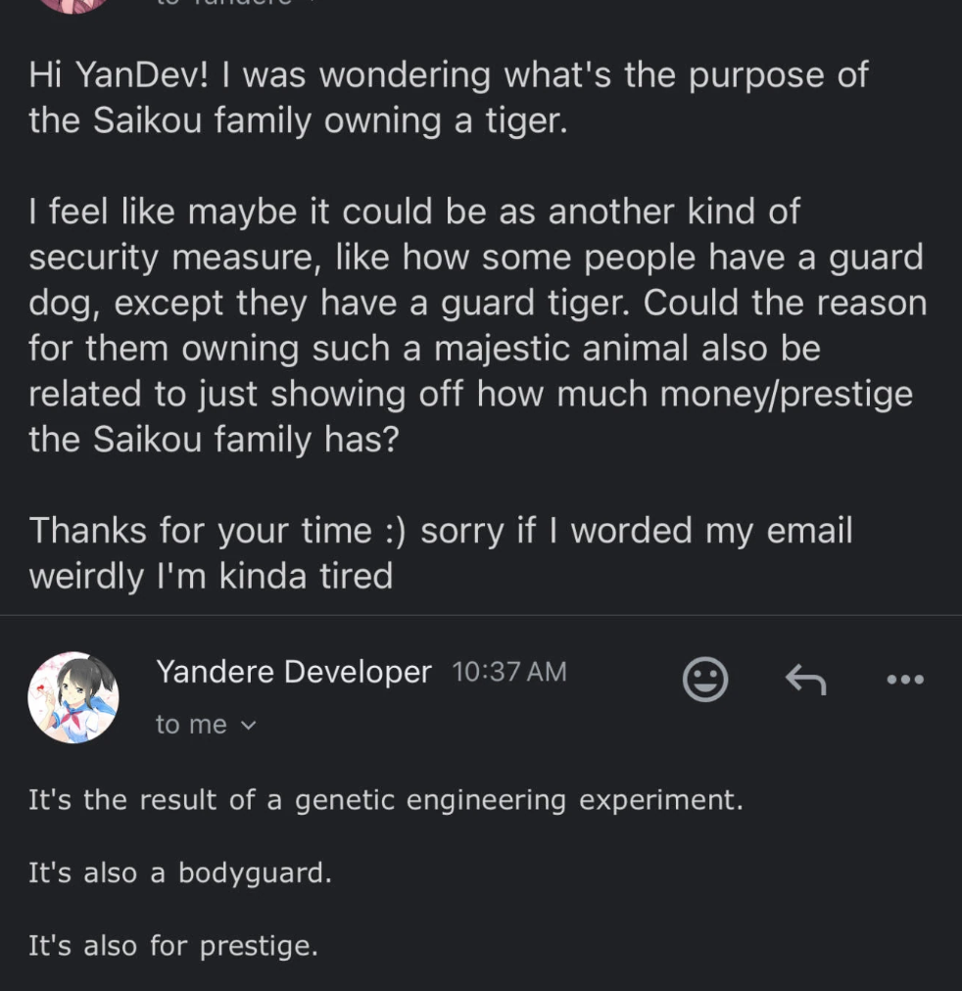
Task: Tap the reply arrow icon
Action: [x=805, y=679]
